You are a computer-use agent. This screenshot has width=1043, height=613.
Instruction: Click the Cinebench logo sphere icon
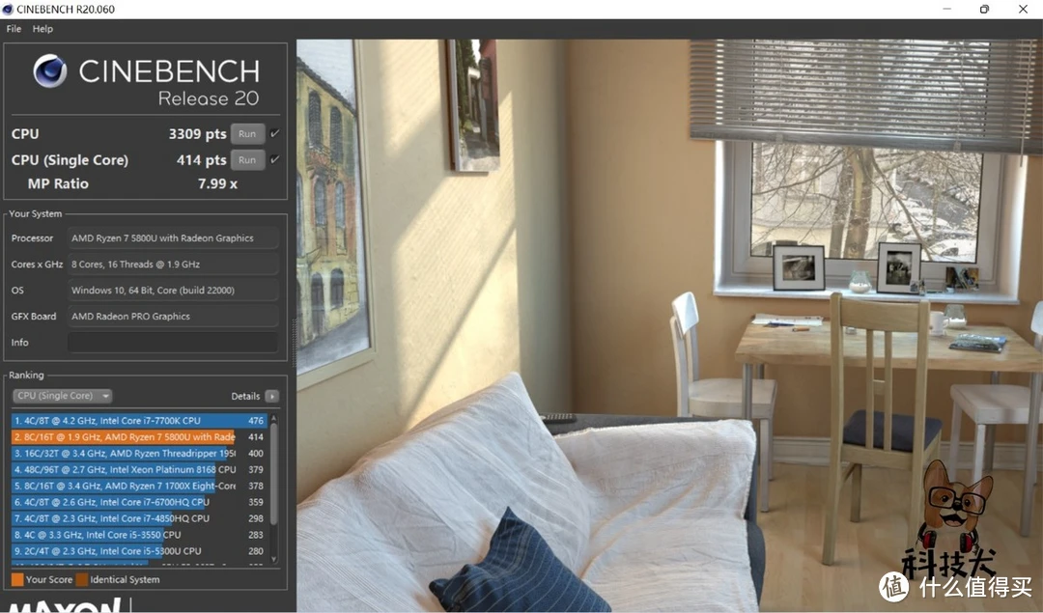[50, 71]
